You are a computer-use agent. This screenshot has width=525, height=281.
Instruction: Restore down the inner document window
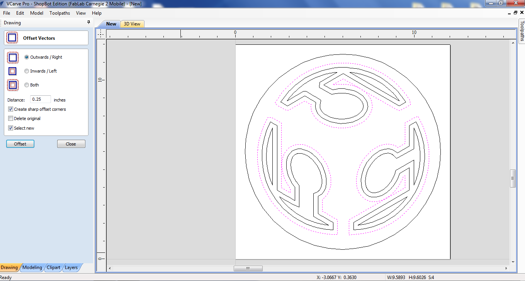point(515,13)
